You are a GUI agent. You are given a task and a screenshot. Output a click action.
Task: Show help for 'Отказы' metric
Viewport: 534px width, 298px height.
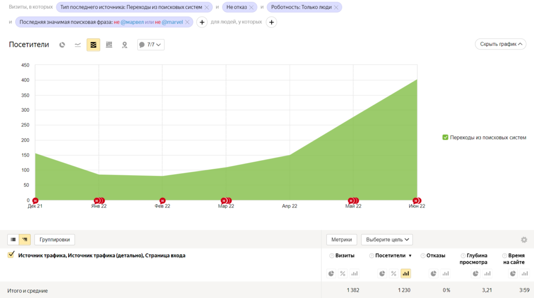pos(422,256)
